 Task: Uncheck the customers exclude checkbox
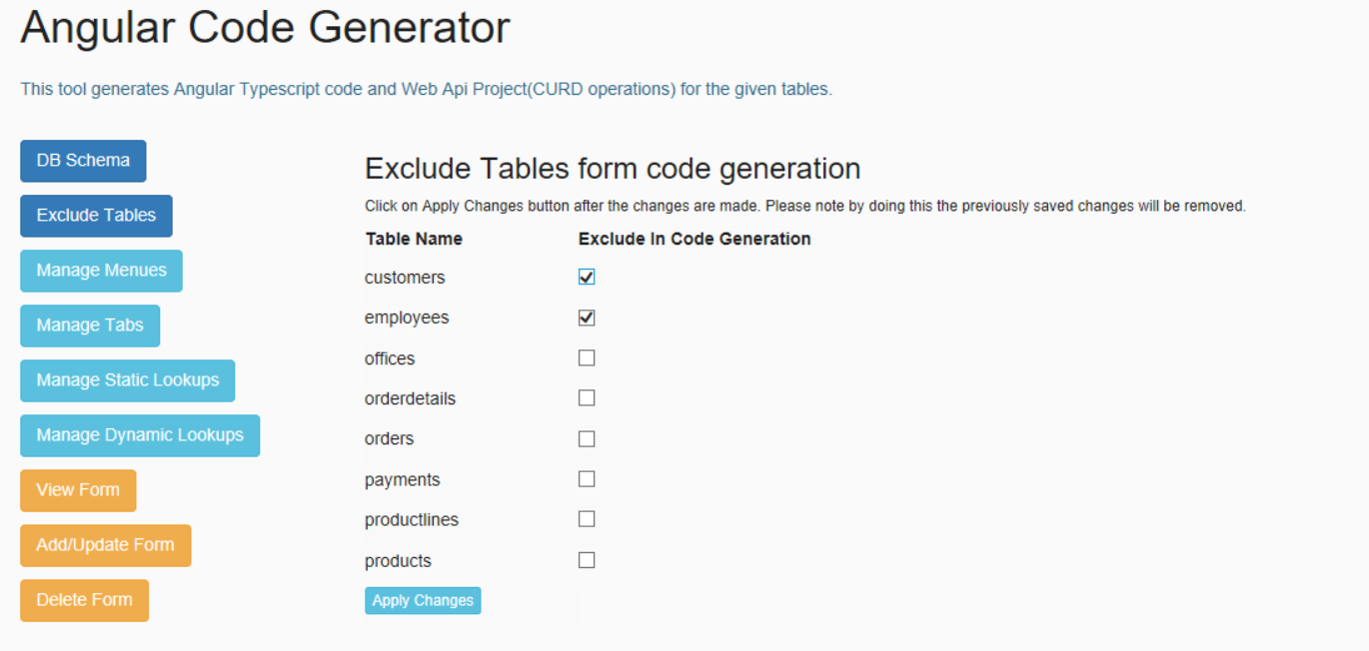tap(587, 278)
